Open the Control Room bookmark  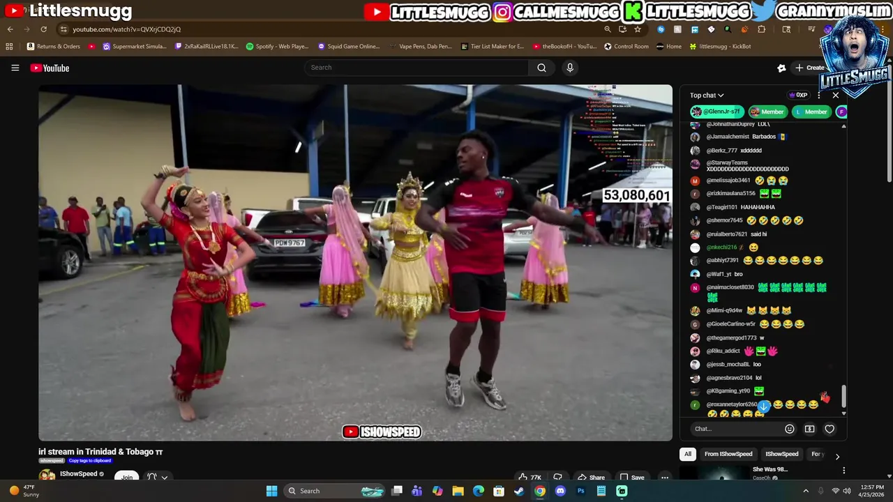coord(626,46)
